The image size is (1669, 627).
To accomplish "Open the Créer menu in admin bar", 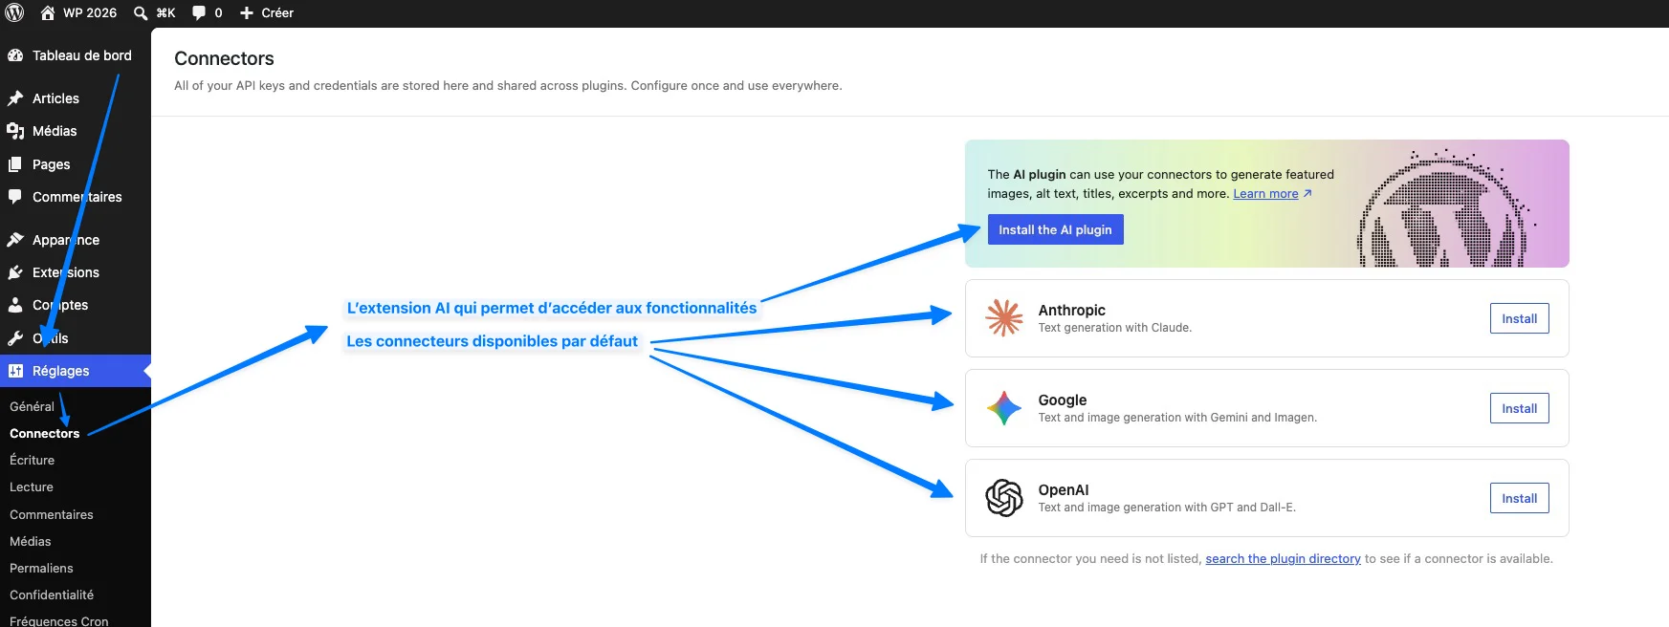I will (267, 12).
